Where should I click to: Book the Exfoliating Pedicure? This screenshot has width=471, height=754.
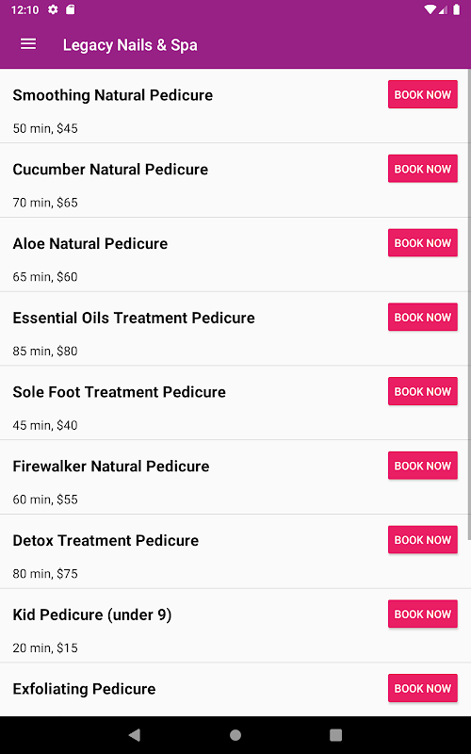pyautogui.click(x=422, y=688)
